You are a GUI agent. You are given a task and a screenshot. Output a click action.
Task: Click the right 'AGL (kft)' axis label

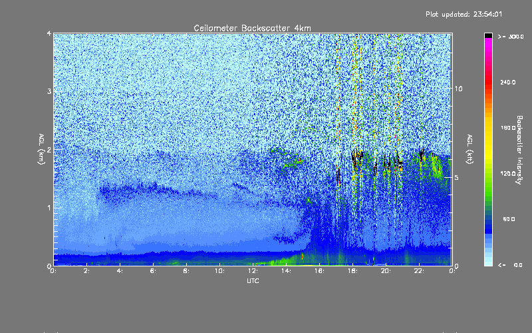tap(470, 149)
